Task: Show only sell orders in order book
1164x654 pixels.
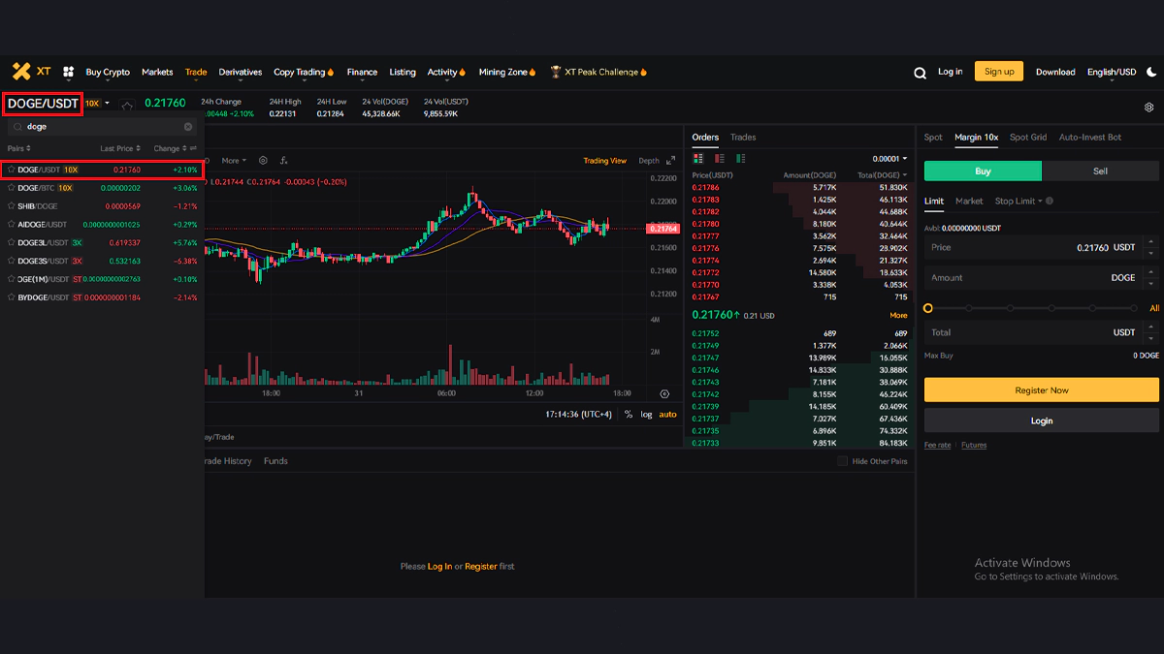Action: (719, 158)
